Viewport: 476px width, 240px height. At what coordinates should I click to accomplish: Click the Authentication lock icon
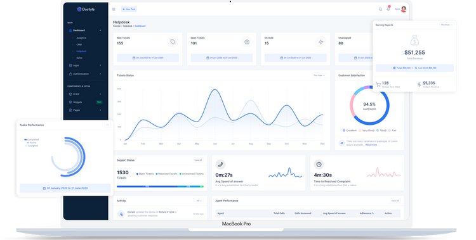coord(70,74)
